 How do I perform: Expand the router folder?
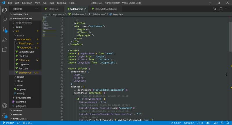(20, 77)
